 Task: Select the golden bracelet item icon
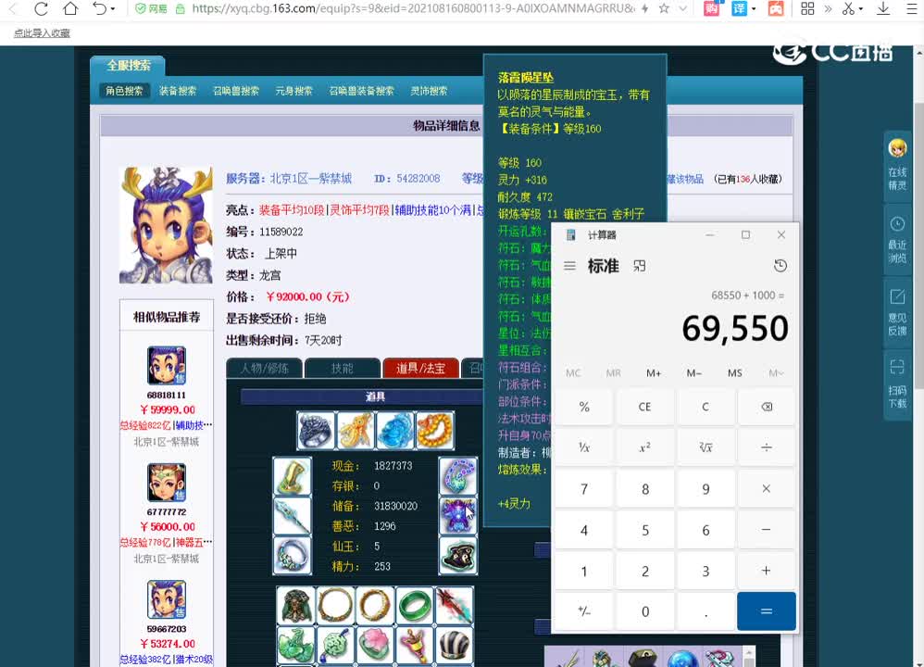point(435,431)
